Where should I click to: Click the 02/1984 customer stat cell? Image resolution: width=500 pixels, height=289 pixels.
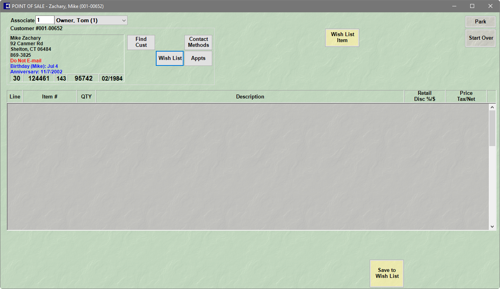pos(112,79)
